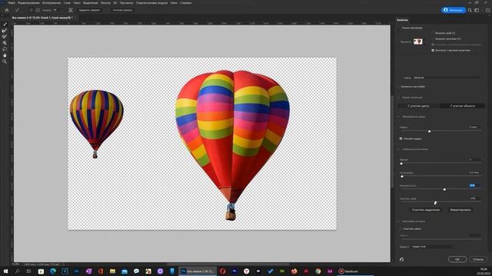
Task: Click the Invert button
Action: click(x=460, y=209)
